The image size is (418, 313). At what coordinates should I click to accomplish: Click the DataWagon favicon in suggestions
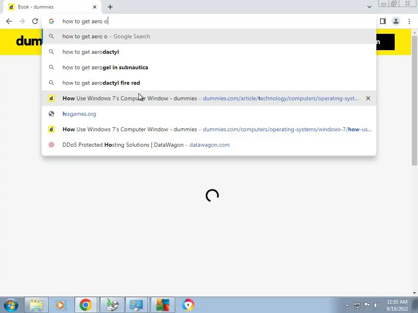point(51,145)
